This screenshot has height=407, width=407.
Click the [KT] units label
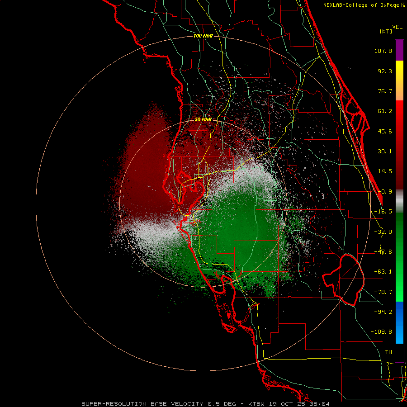coord(386,31)
